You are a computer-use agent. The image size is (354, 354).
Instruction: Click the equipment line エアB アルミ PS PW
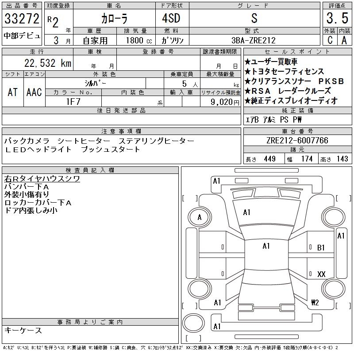(x=273, y=119)
